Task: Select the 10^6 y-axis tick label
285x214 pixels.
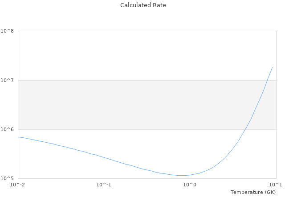Action: (x=8, y=129)
